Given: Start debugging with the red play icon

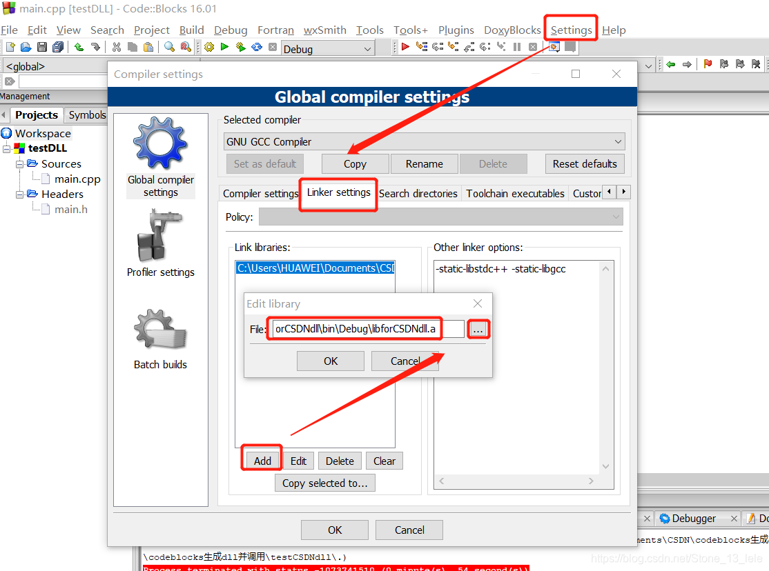Looking at the screenshot, I should pos(405,47).
